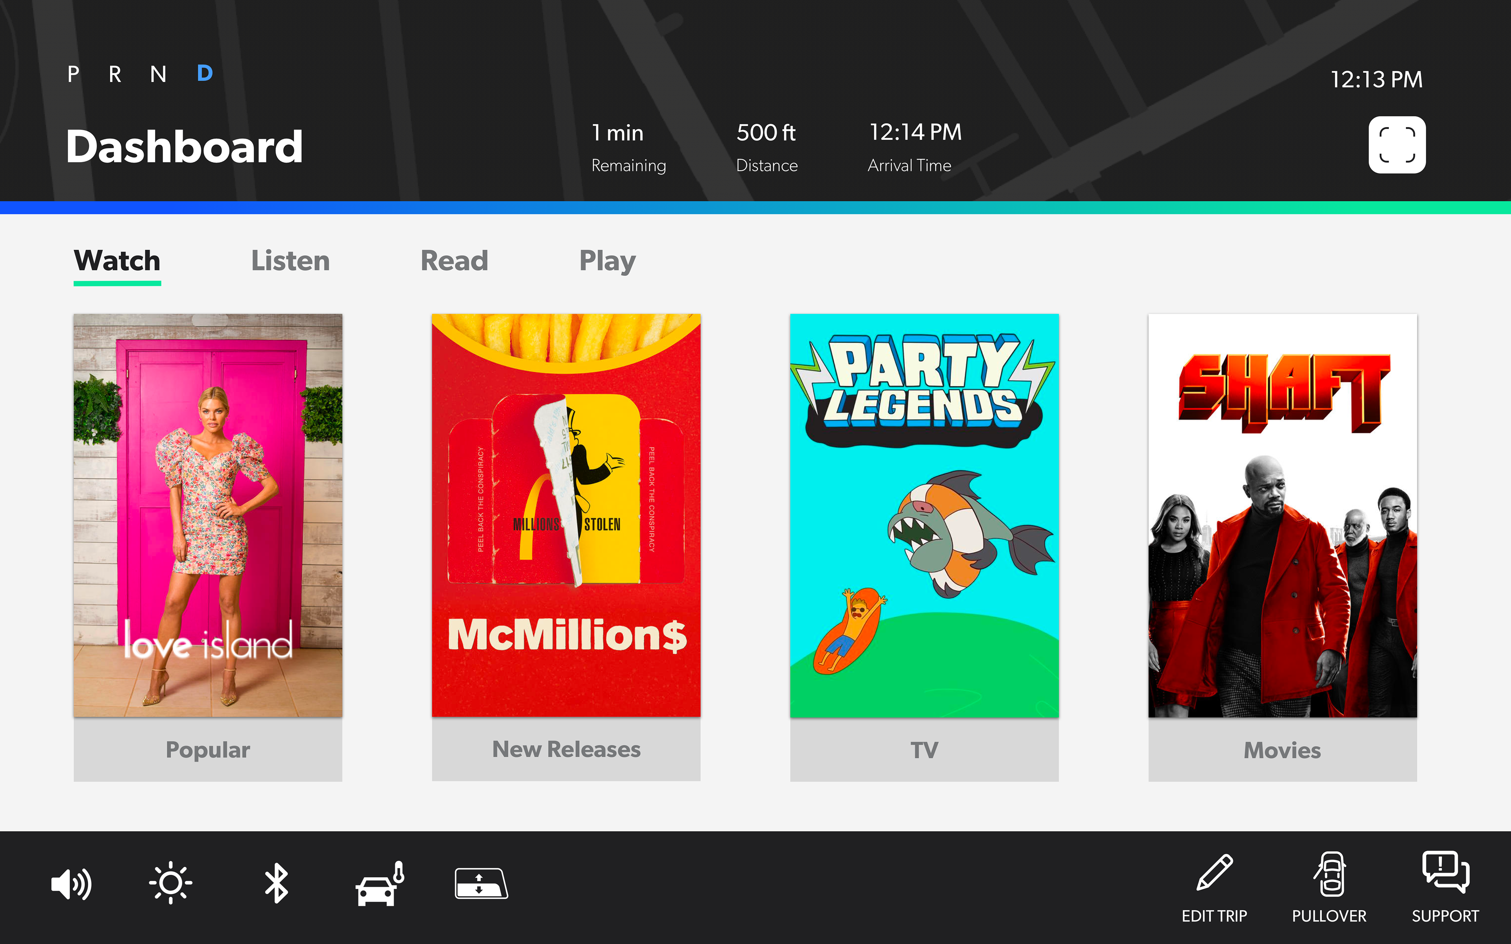Open the New Releases category button
The width and height of the screenshot is (1511, 944).
pyautogui.click(x=566, y=749)
